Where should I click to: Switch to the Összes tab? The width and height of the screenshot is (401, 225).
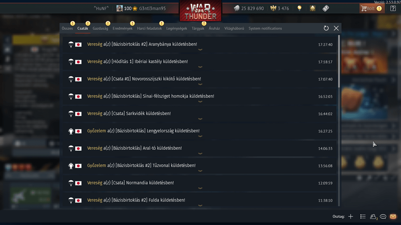pyautogui.click(x=67, y=28)
